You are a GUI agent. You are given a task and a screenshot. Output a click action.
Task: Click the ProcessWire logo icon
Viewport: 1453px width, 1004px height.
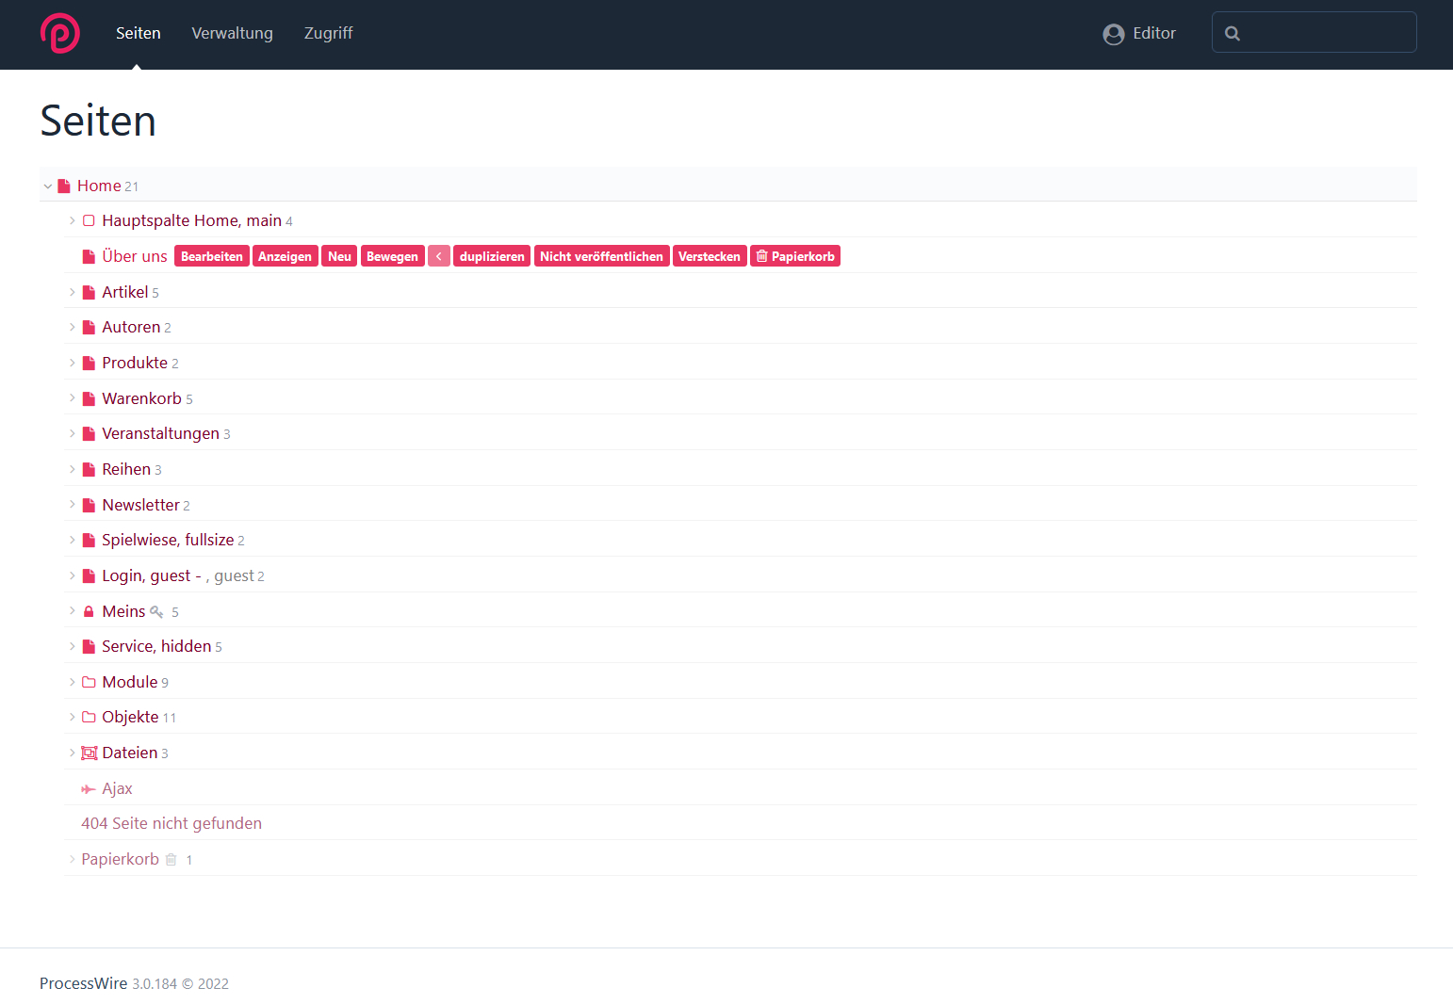tap(59, 33)
